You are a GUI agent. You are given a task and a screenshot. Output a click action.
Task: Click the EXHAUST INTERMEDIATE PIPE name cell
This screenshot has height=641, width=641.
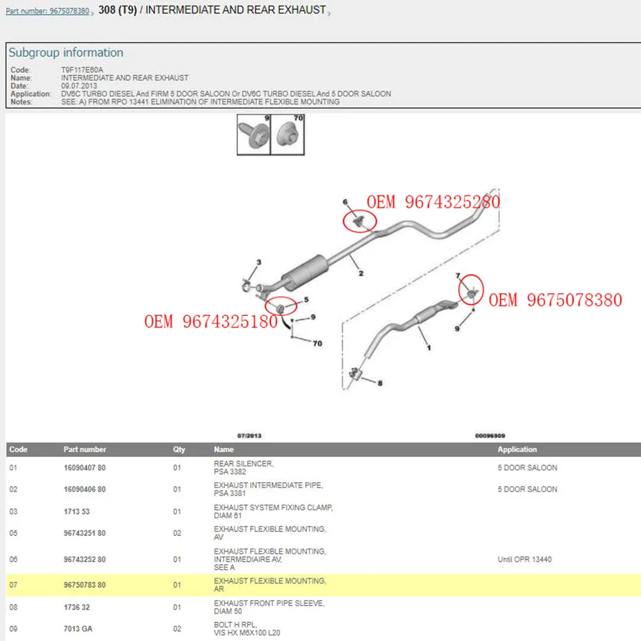268,489
